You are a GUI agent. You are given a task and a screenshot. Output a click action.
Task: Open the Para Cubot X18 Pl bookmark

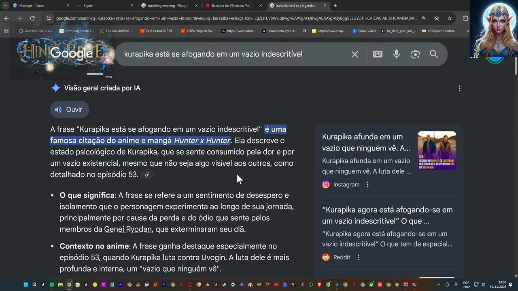coord(157,31)
